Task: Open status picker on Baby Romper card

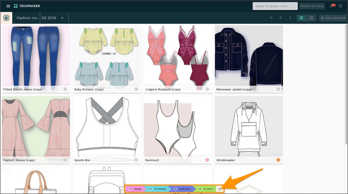Action: coord(136,89)
